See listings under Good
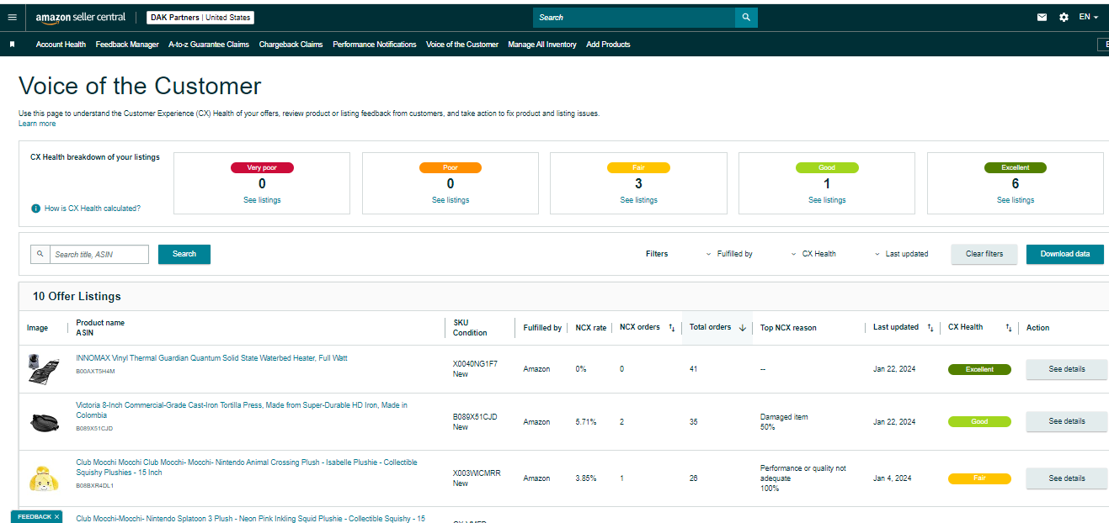This screenshot has height=523, width=1109. 827,200
